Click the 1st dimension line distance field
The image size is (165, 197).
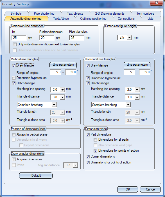click(19, 38)
